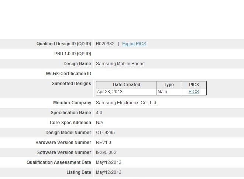The image size is (244, 179).
Task: Click the PICS link in Subsetted Designs table
Action: click(194, 92)
